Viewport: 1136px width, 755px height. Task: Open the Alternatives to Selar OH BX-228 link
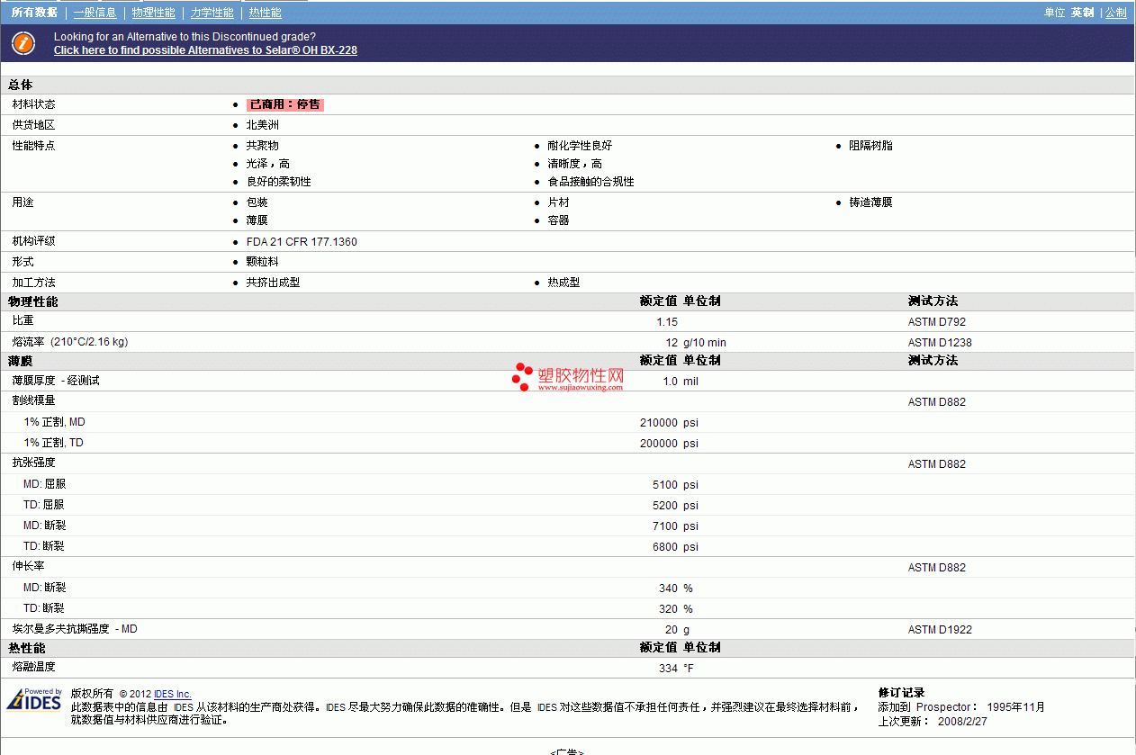pyautogui.click(x=205, y=50)
